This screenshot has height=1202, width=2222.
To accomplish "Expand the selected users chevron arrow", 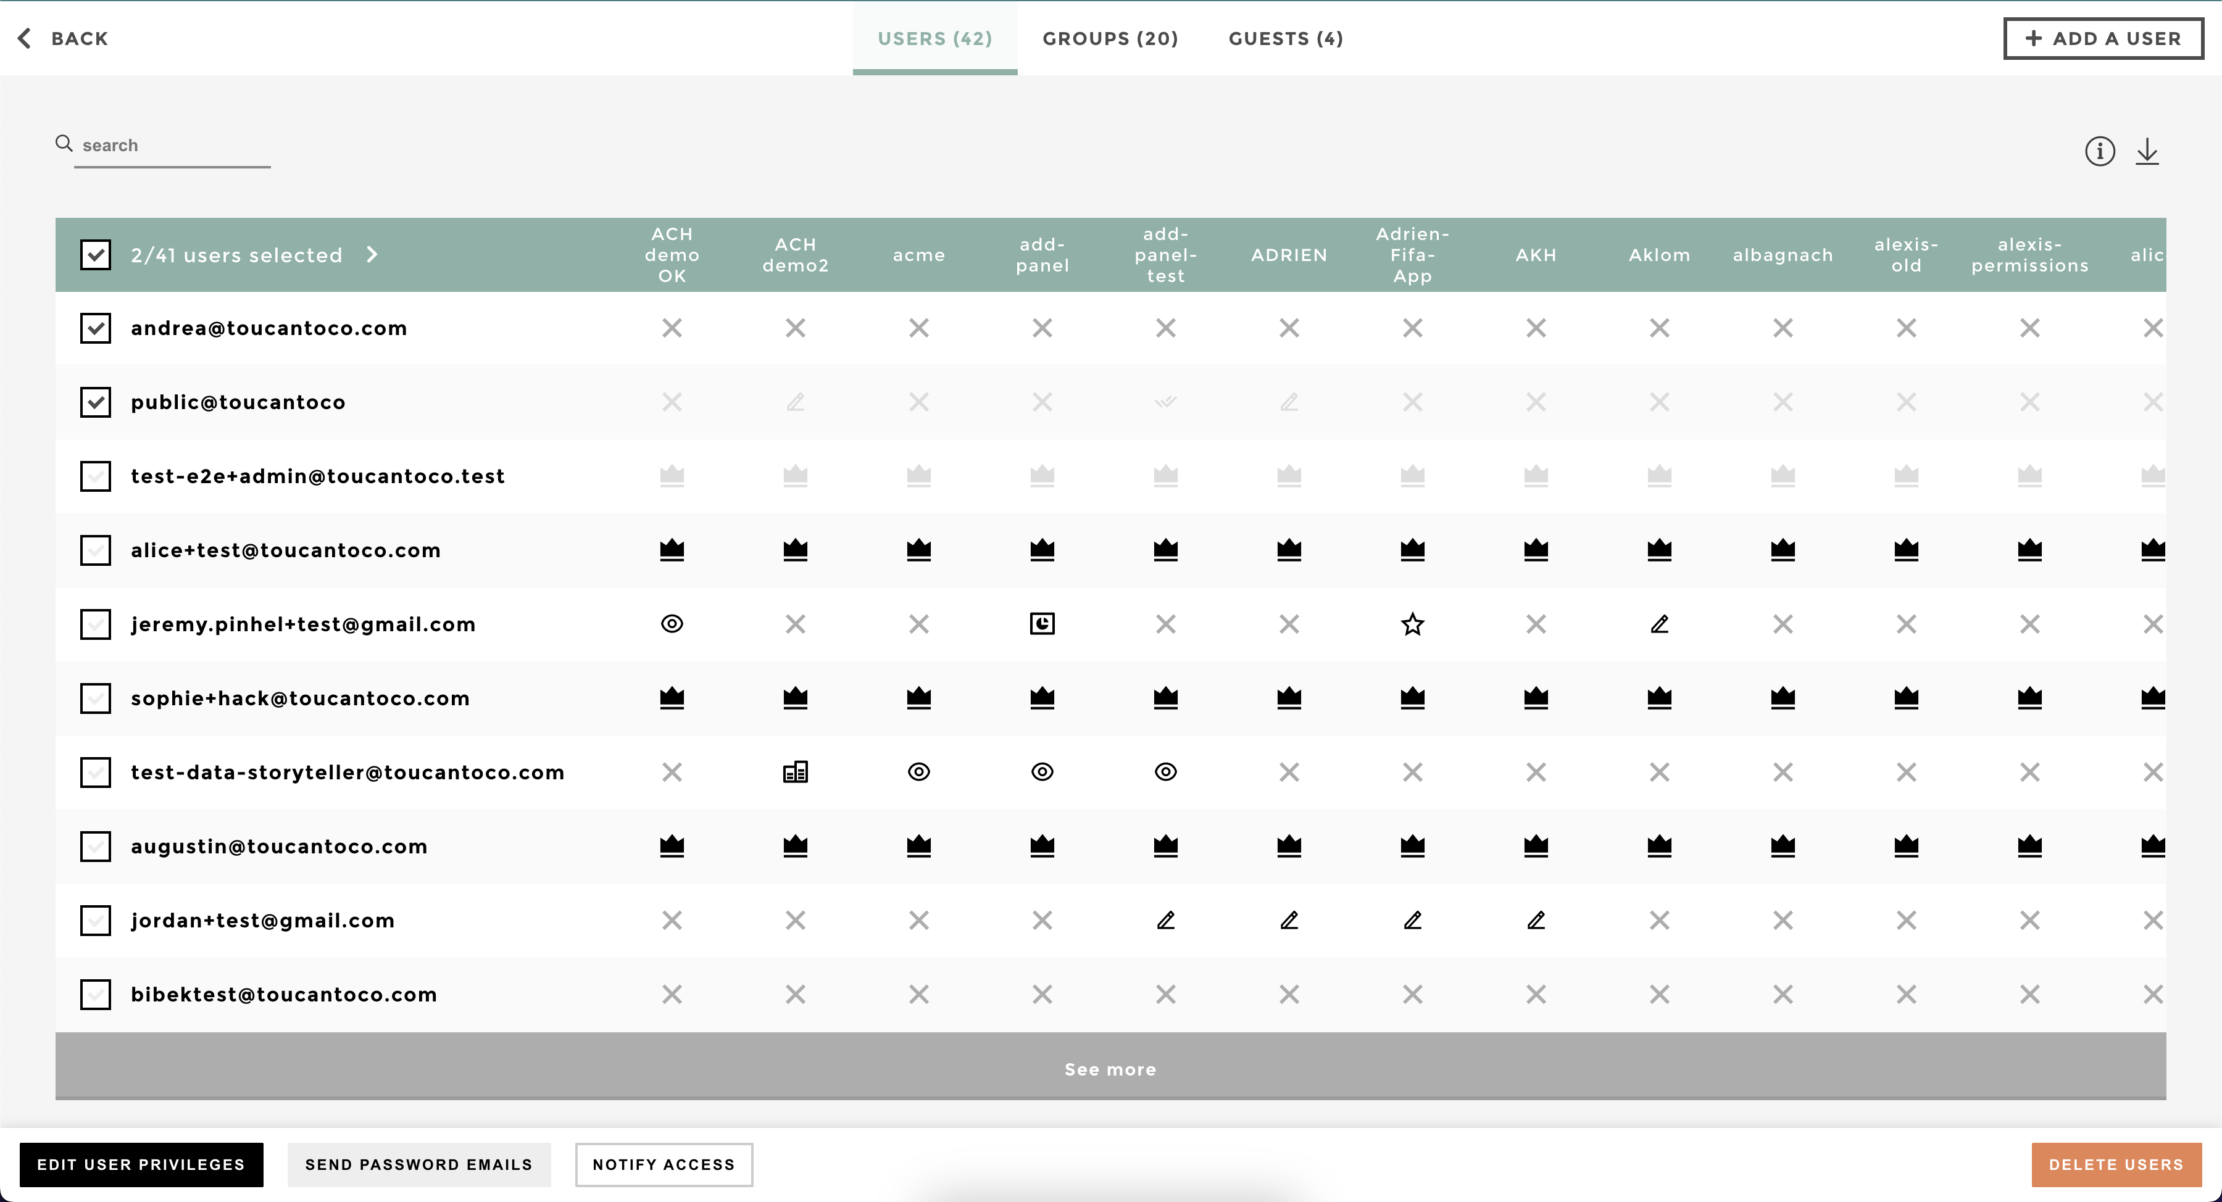I will 372,254.
